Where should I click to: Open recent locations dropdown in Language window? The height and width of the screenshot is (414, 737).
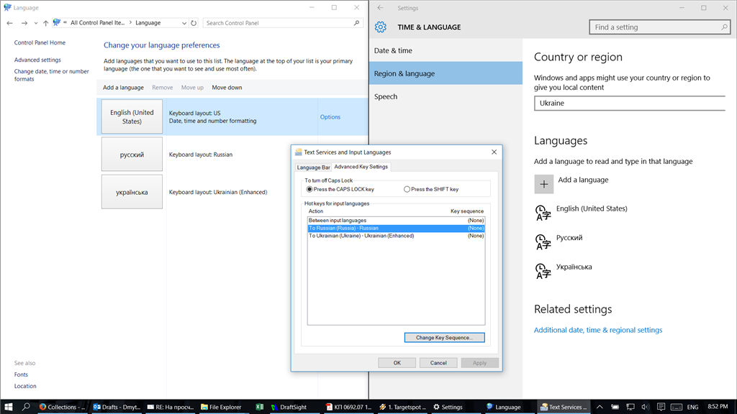pos(36,23)
